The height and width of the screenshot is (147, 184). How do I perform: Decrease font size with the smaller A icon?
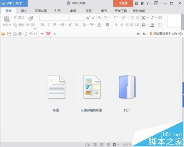click(93, 18)
